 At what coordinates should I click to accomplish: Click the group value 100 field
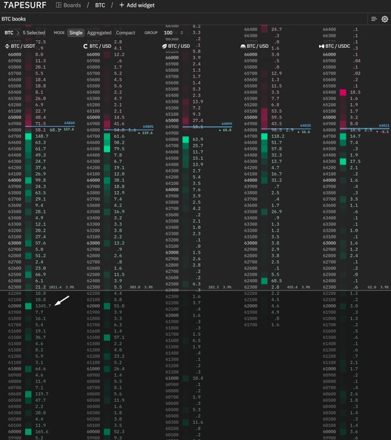pyautogui.click(x=168, y=33)
